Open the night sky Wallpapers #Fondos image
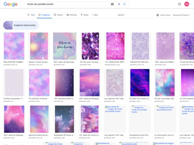194x145 pixels. coord(64,119)
